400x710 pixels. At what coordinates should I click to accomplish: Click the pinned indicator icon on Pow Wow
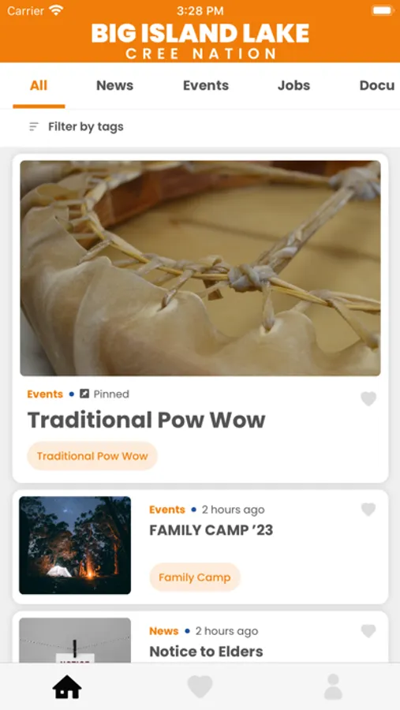pyautogui.click(x=84, y=394)
